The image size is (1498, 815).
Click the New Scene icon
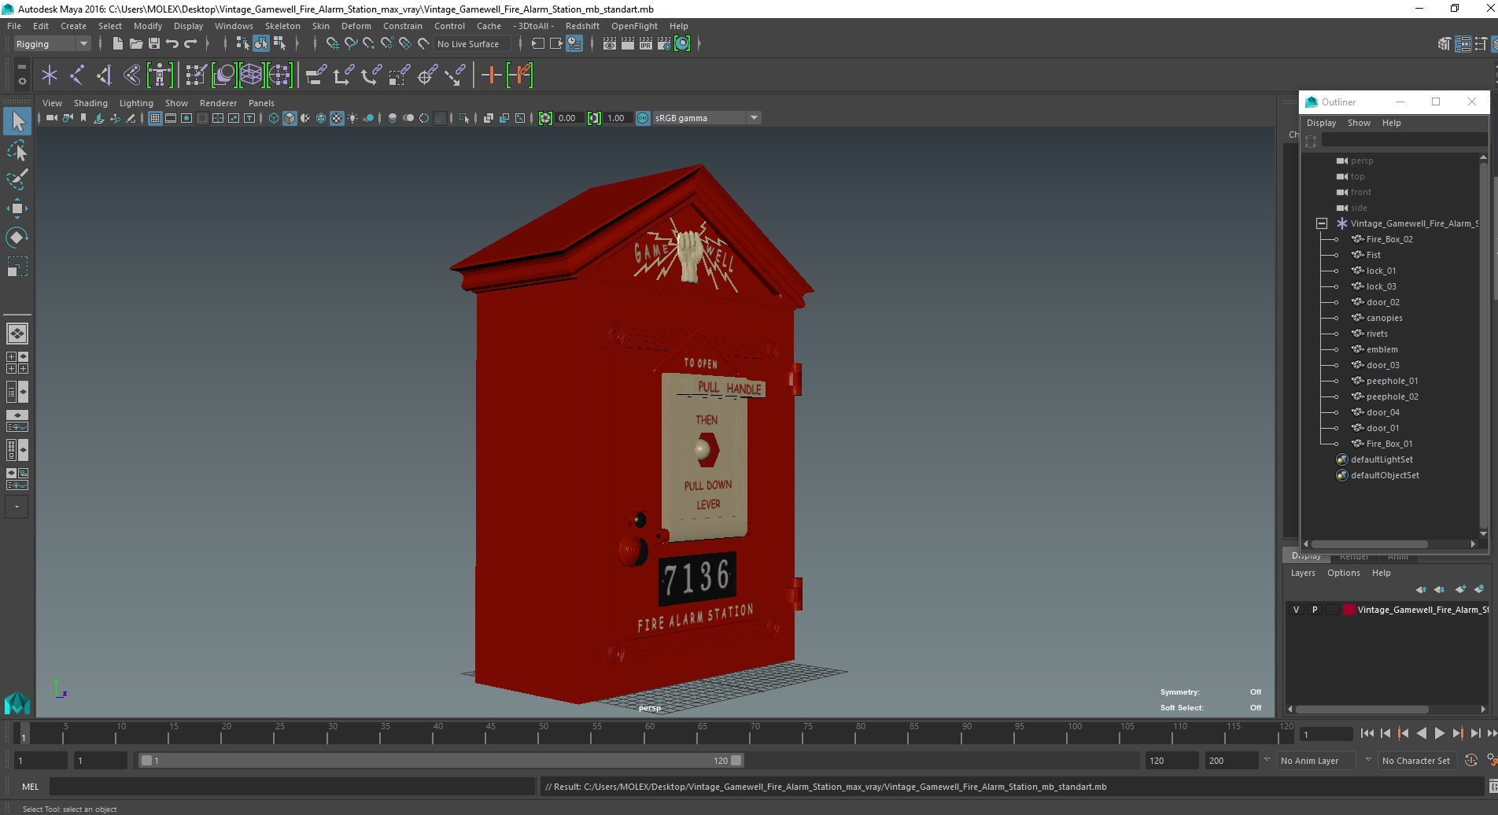(117, 44)
